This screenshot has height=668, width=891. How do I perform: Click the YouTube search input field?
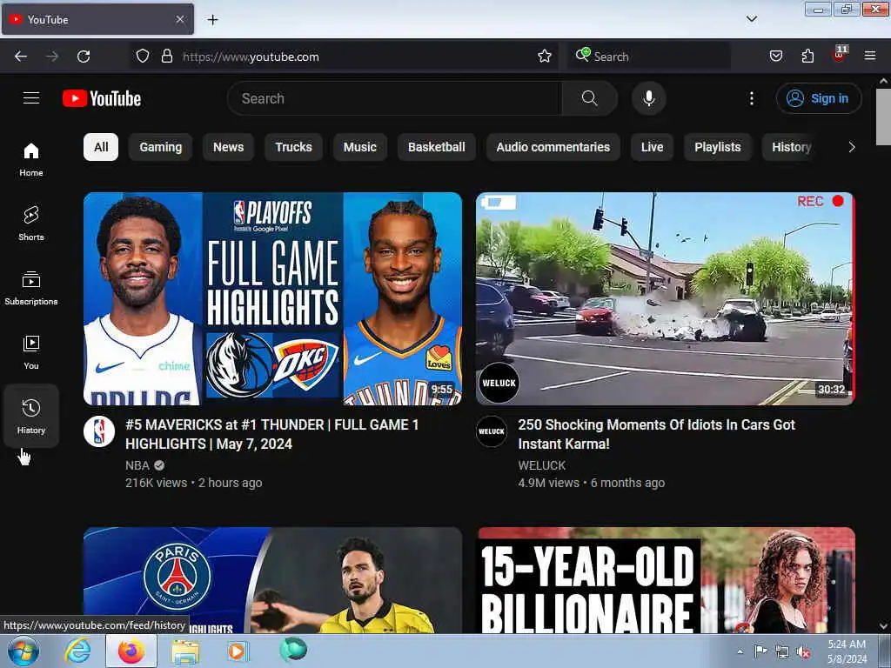click(395, 98)
